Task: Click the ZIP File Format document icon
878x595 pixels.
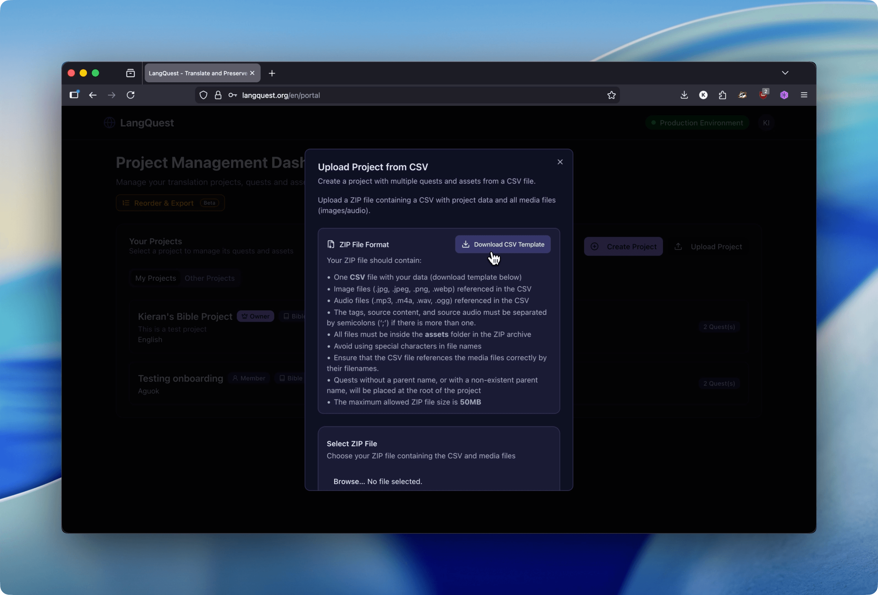Action: pos(330,245)
